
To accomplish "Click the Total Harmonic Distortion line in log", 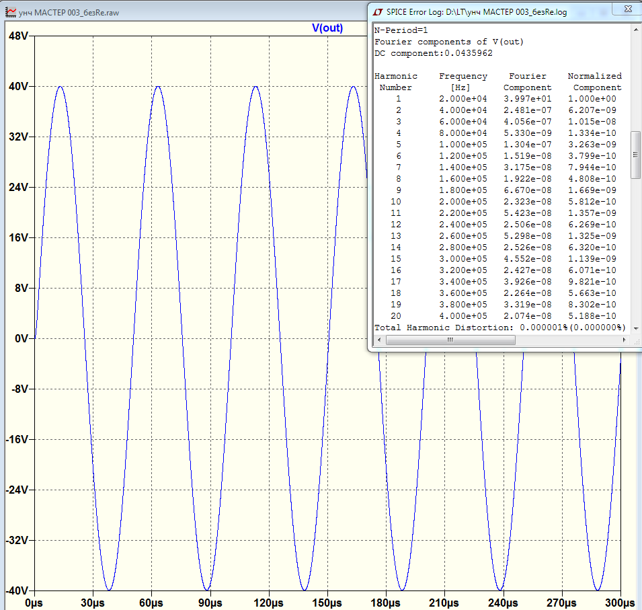I will coord(499,328).
